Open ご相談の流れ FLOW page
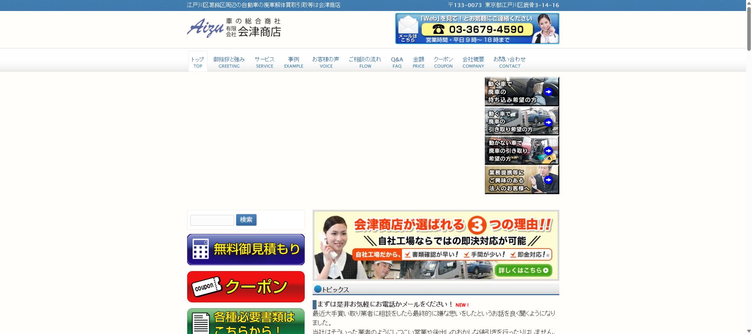The height and width of the screenshot is (334, 752). pos(365,62)
